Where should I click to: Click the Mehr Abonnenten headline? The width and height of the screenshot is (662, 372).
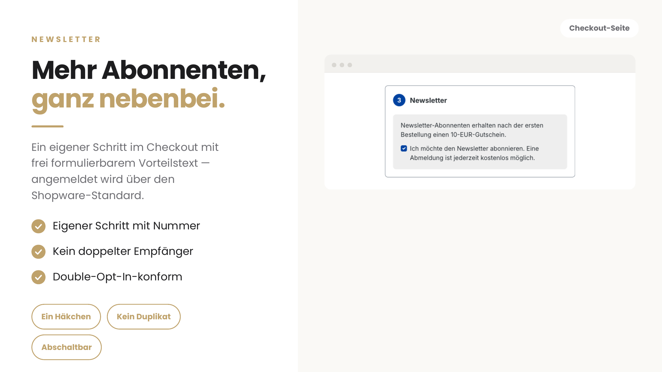tap(149, 70)
